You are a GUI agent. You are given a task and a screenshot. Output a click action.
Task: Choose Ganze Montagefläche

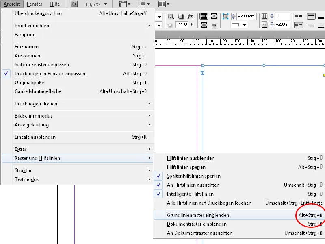[x=78, y=91]
